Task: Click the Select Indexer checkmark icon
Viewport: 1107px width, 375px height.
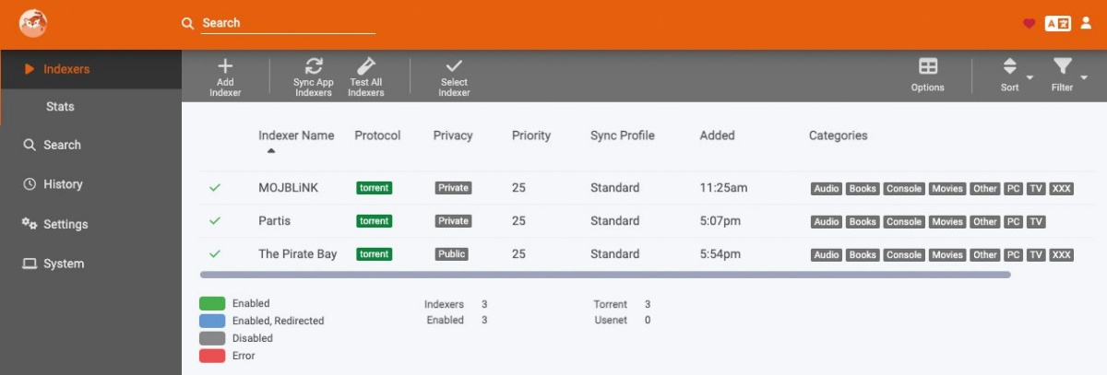Action: tap(454, 66)
